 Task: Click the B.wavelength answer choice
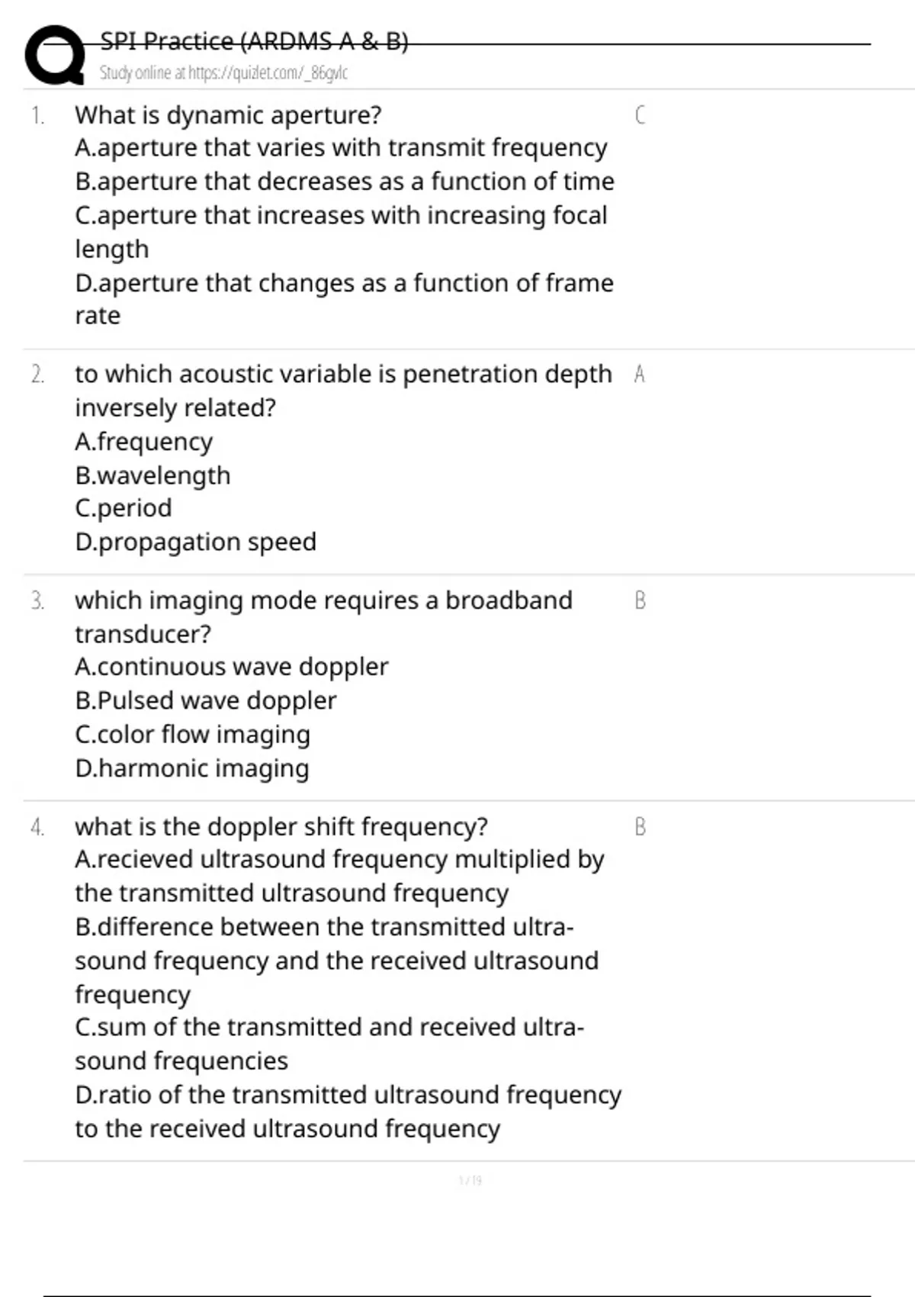(152, 475)
